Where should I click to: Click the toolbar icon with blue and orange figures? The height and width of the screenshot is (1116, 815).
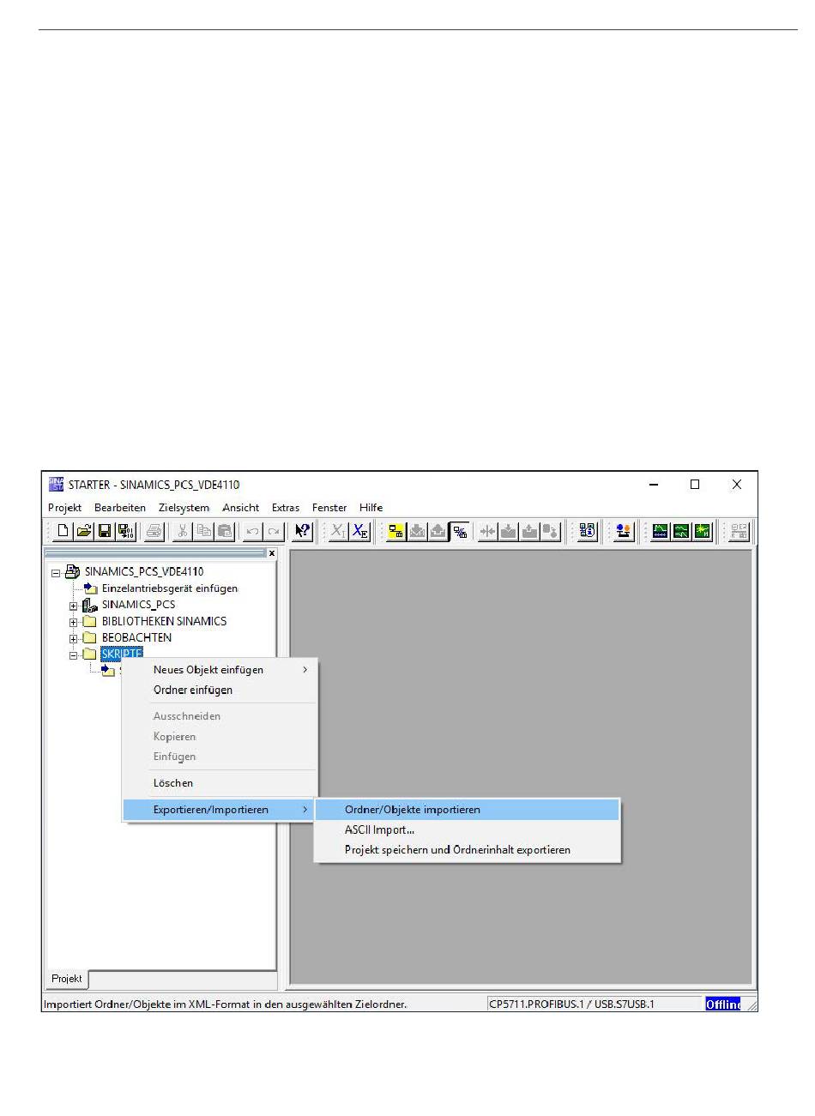[624, 532]
